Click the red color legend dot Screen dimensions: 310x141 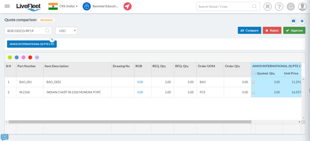click(x=30, y=57)
